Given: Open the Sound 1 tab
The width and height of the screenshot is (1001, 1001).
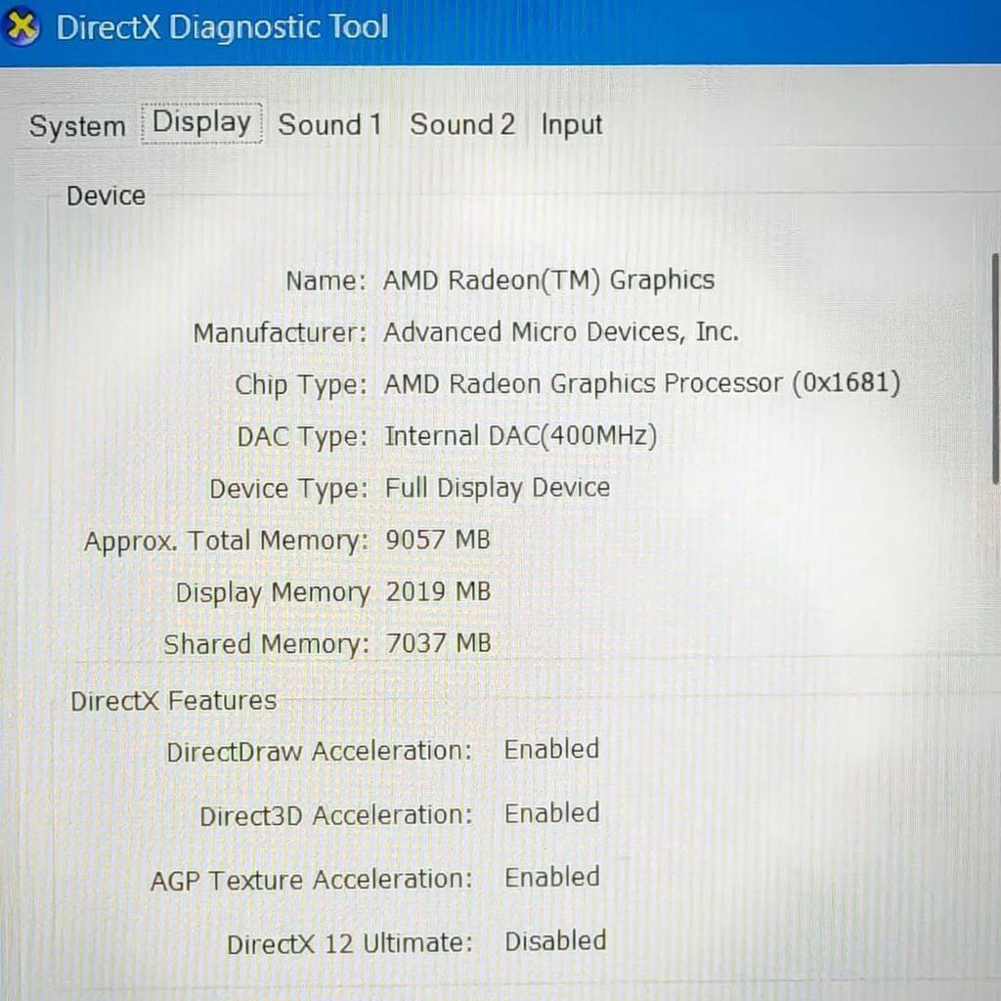Looking at the screenshot, I should [329, 124].
